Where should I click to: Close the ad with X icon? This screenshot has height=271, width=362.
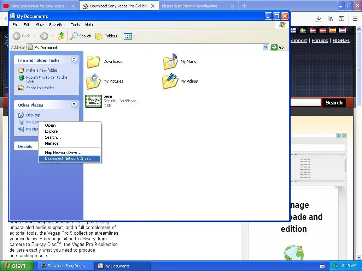click(344, 136)
